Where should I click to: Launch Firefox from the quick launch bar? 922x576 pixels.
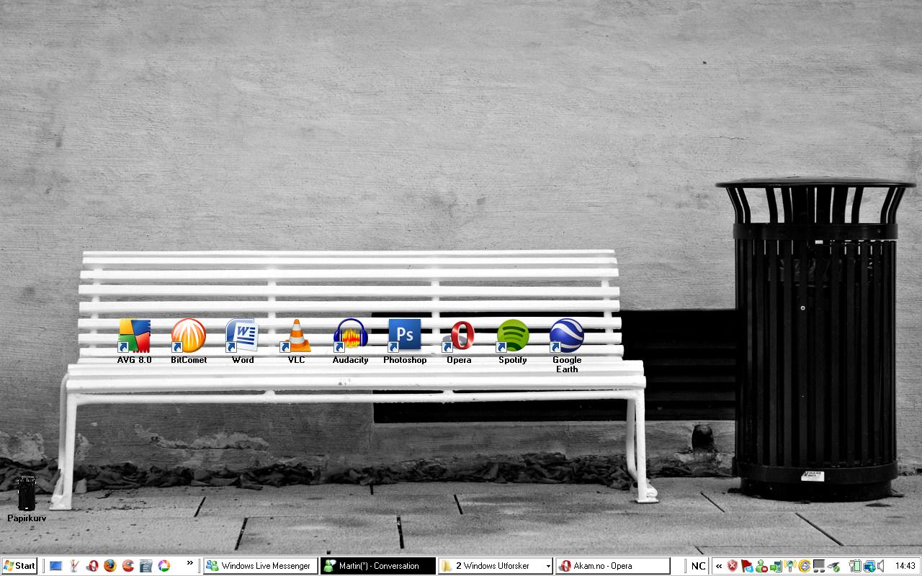pyautogui.click(x=110, y=566)
